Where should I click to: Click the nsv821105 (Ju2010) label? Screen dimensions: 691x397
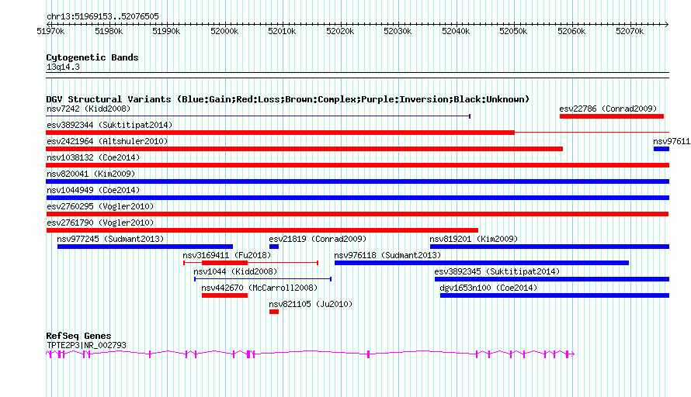pos(311,304)
